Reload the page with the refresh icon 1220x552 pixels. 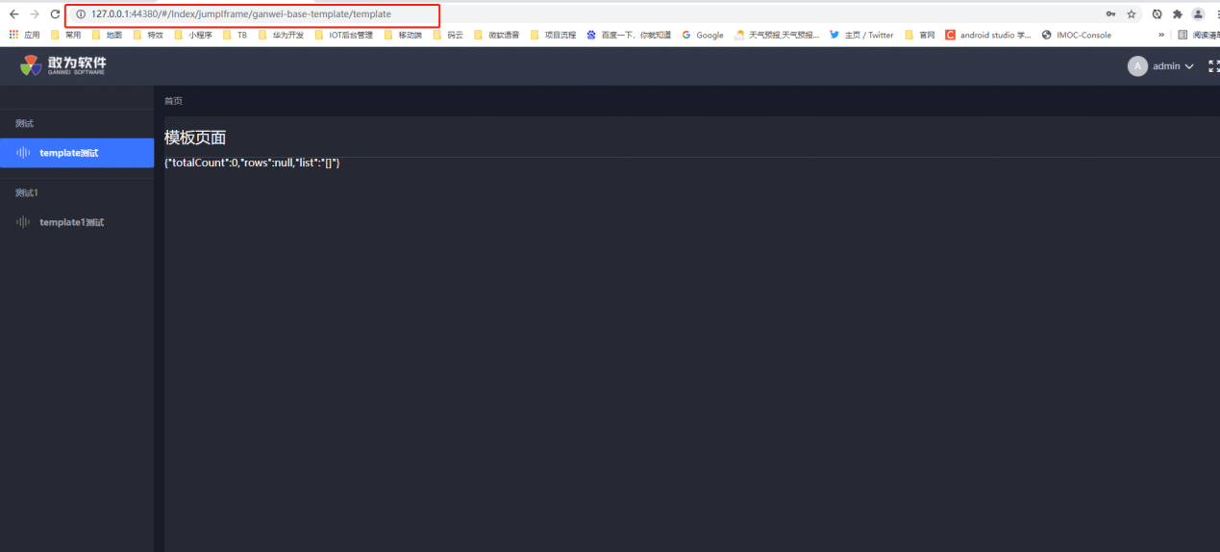[x=55, y=14]
